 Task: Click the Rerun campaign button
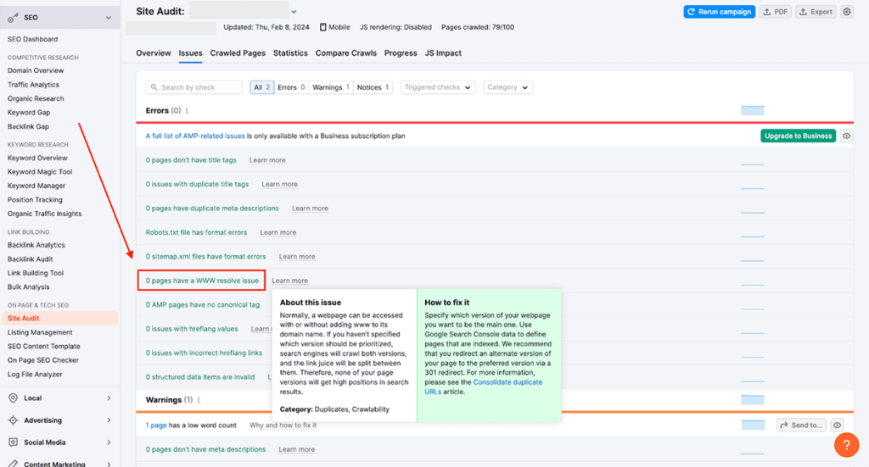(x=720, y=12)
